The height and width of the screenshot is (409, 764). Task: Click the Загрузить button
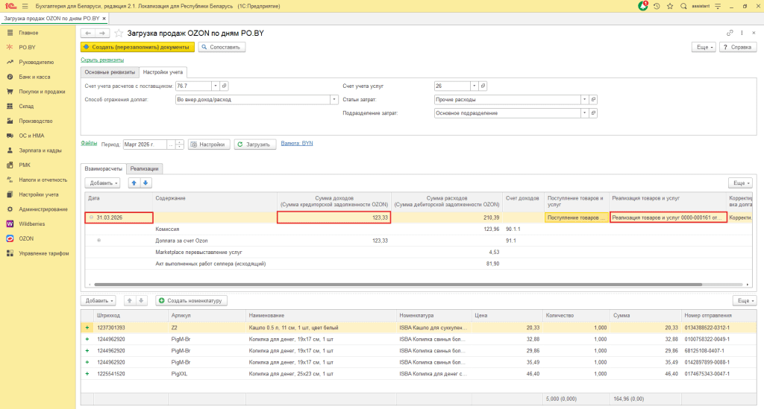point(255,145)
